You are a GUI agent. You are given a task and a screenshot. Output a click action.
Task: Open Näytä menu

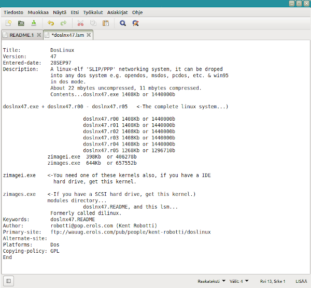60,12
